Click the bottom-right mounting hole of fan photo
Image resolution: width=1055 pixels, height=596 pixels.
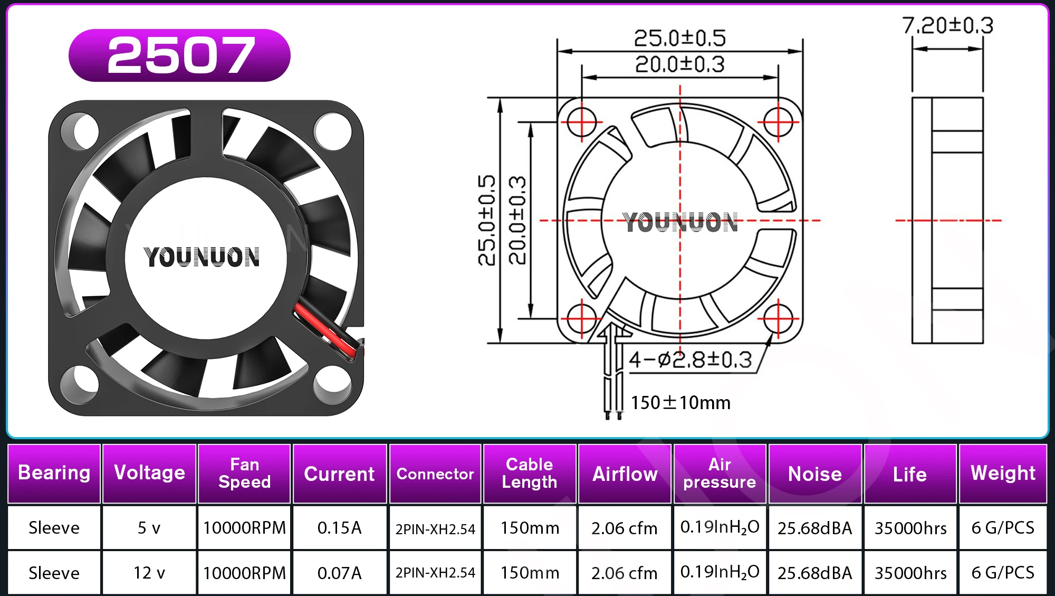coord(333,384)
